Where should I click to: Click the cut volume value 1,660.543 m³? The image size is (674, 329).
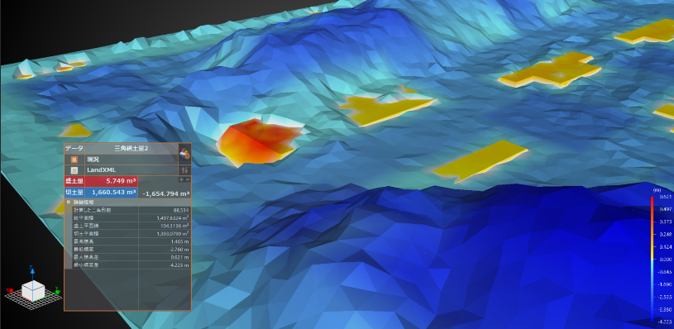coord(114,193)
